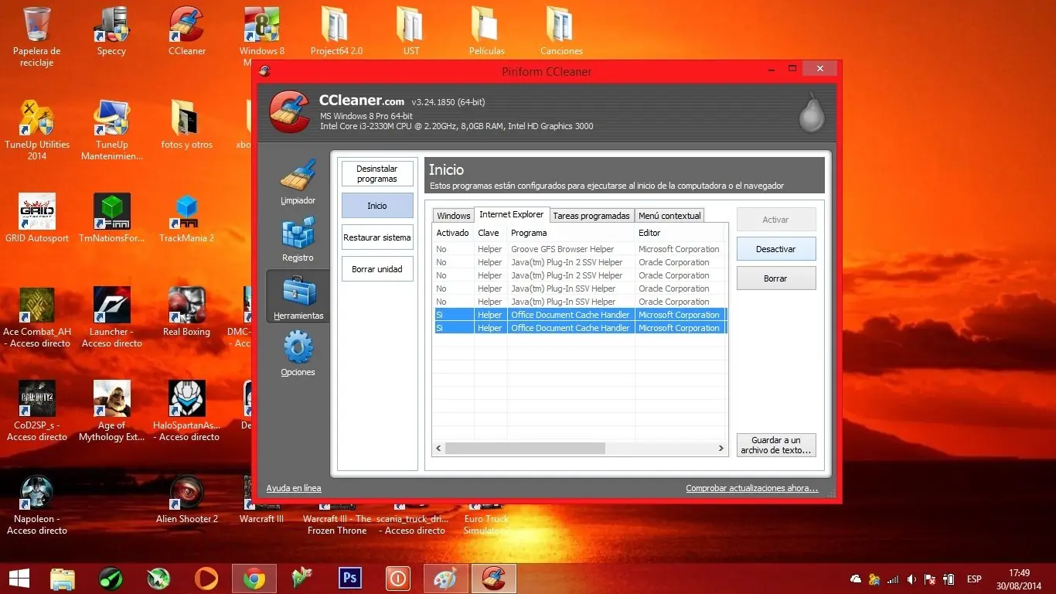Click the Activar button
Viewport: 1056px width, 594px height.
point(776,220)
